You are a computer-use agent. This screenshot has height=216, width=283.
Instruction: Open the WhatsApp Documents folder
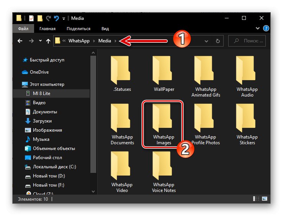coord(122,124)
